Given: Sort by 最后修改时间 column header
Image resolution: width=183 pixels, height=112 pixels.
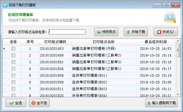Looking at the screenshot, I should pos(156,42).
